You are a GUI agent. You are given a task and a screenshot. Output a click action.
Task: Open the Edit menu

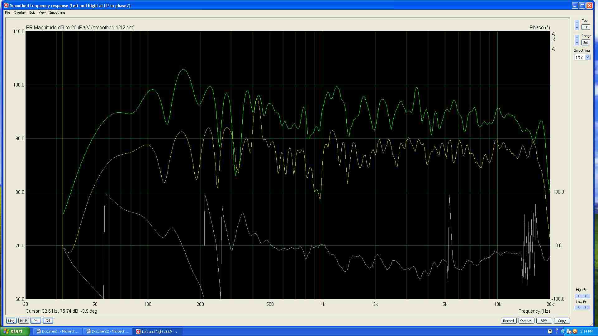(32, 12)
